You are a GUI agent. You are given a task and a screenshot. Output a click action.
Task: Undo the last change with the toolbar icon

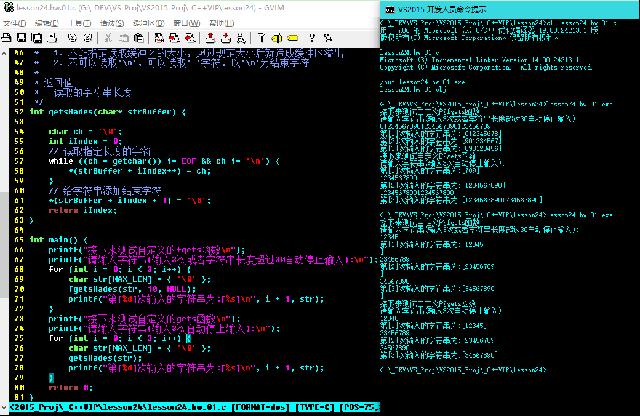[x=73, y=38]
